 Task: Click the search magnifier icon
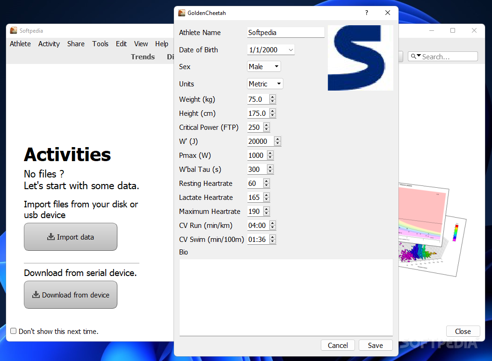tap(414, 57)
